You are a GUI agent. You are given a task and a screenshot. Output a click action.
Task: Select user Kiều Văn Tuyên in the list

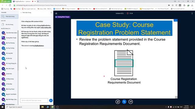(x=9, y=69)
